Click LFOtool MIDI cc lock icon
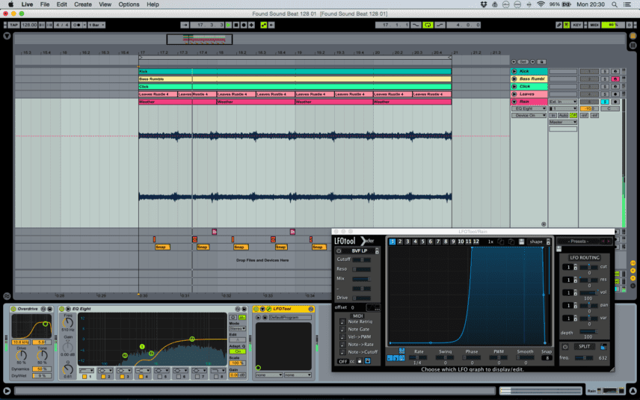Image resolution: width=640 pixels, height=400 pixels. tap(359, 361)
